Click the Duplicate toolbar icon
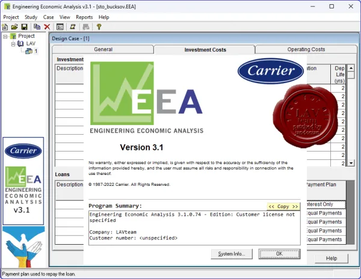 point(37,27)
